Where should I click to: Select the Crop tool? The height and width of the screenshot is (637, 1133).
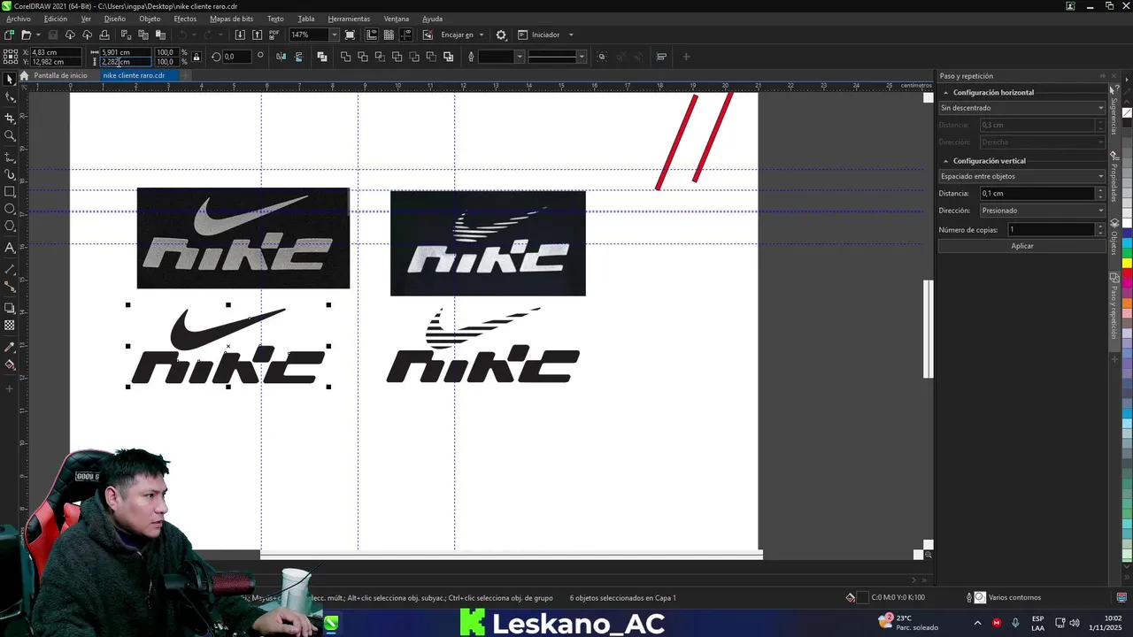coord(10,118)
